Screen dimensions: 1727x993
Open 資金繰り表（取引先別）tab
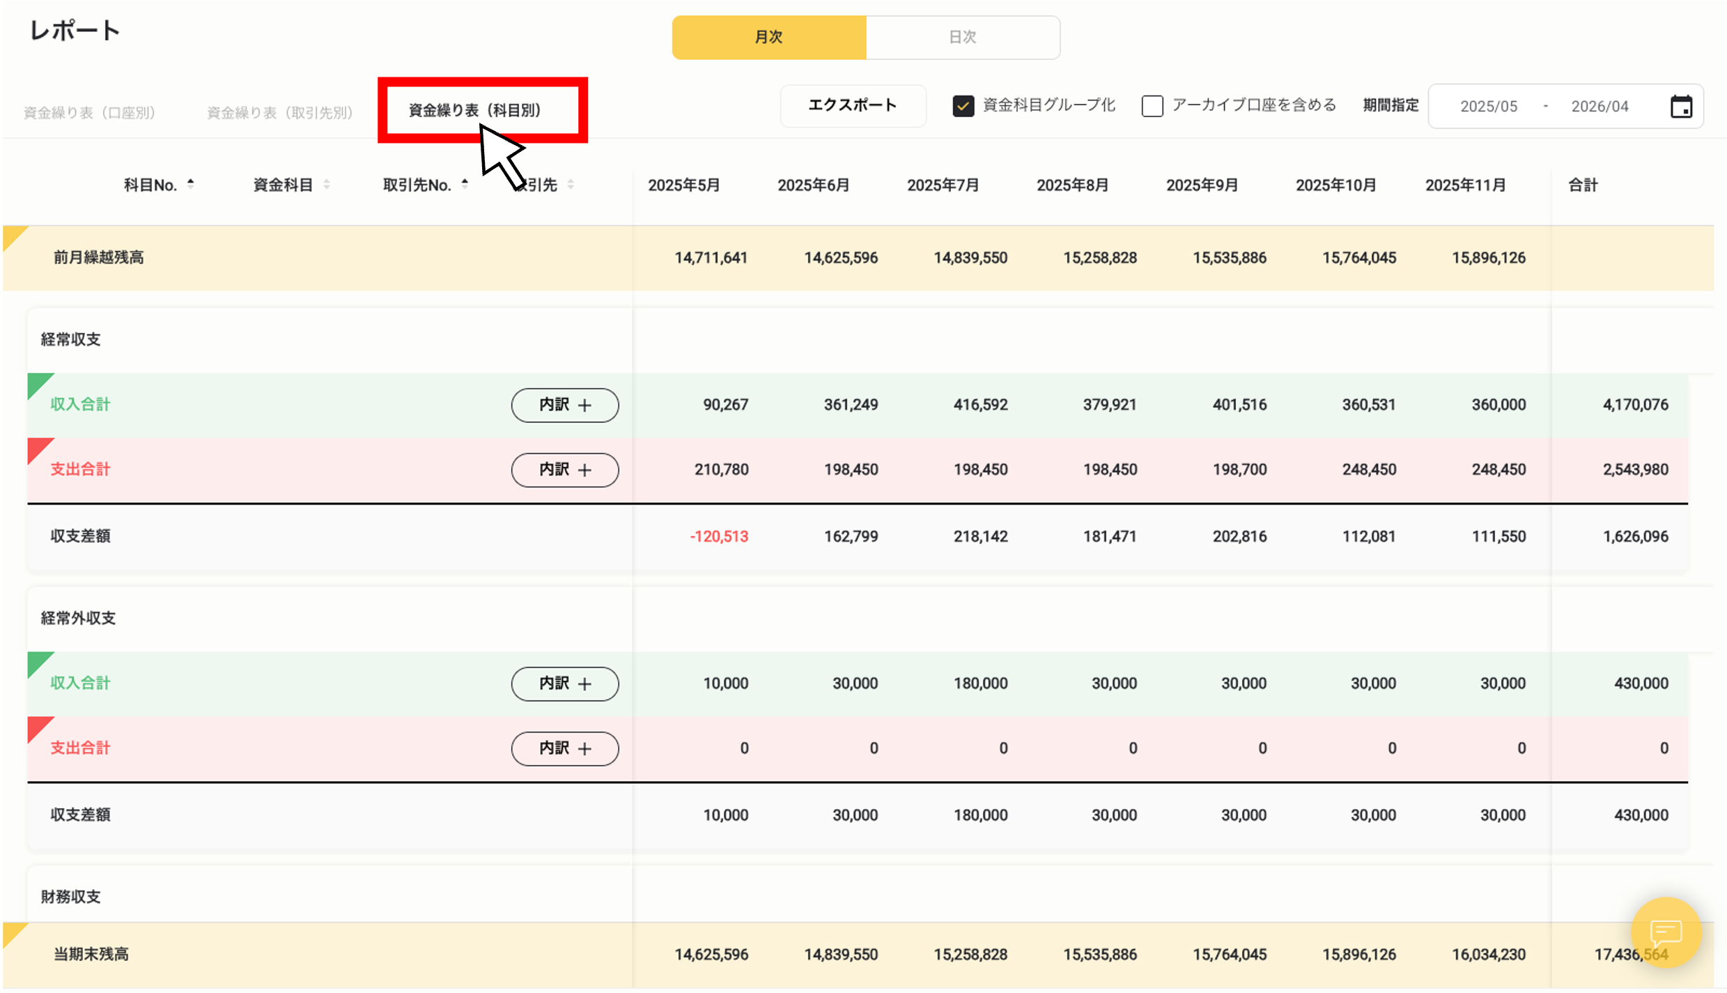pos(280,112)
